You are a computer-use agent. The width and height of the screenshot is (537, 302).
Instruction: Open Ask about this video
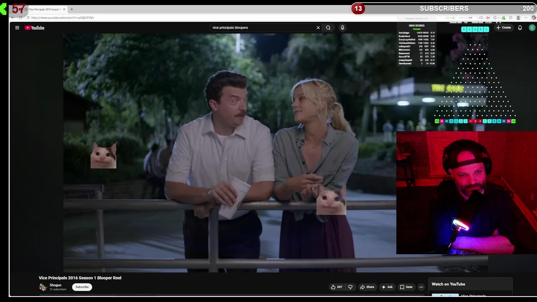pos(387,287)
